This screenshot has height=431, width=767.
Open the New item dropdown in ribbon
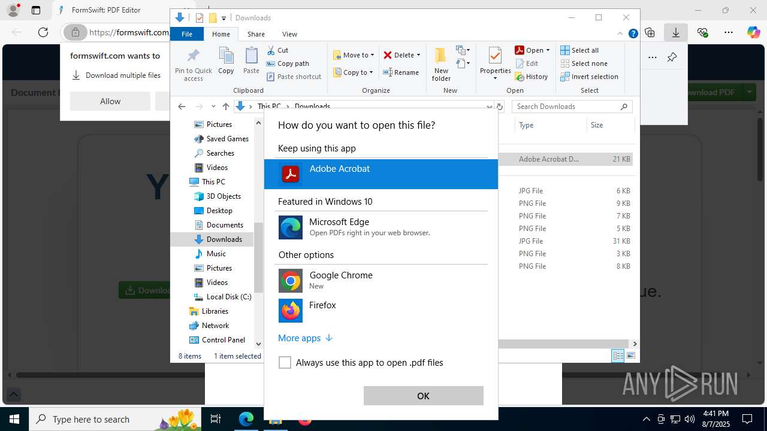(x=463, y=50)
